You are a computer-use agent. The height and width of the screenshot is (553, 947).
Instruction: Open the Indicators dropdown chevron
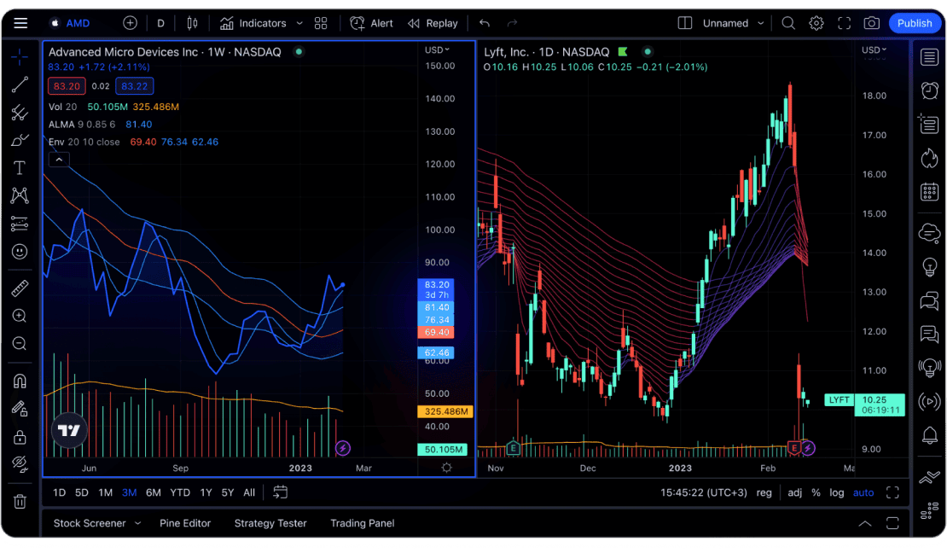click(298, 23)
